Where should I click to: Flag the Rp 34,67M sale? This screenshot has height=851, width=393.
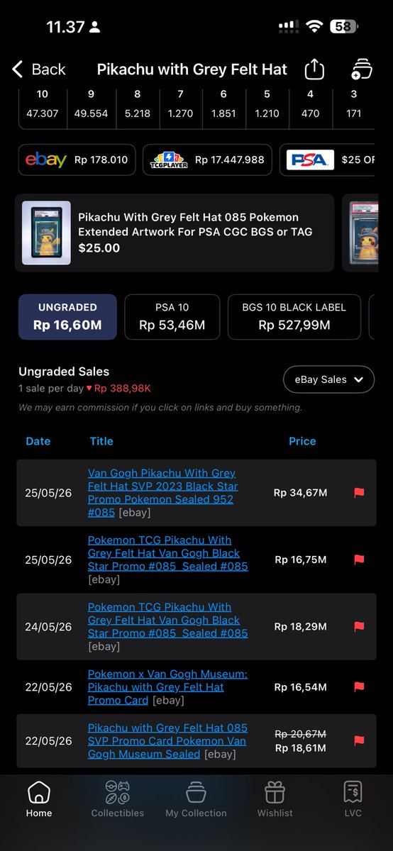click(358, 492)
